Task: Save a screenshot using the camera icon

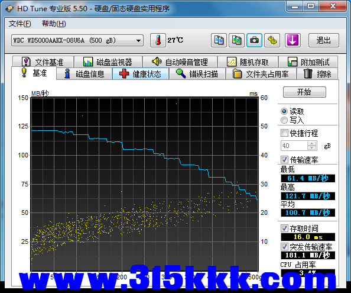Action: pyautogui.click(x=254, y=40)
